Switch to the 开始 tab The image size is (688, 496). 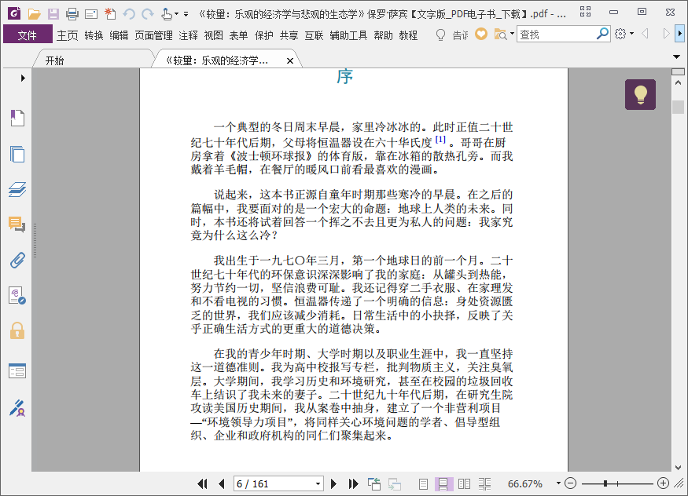click(x=54, y=60)
